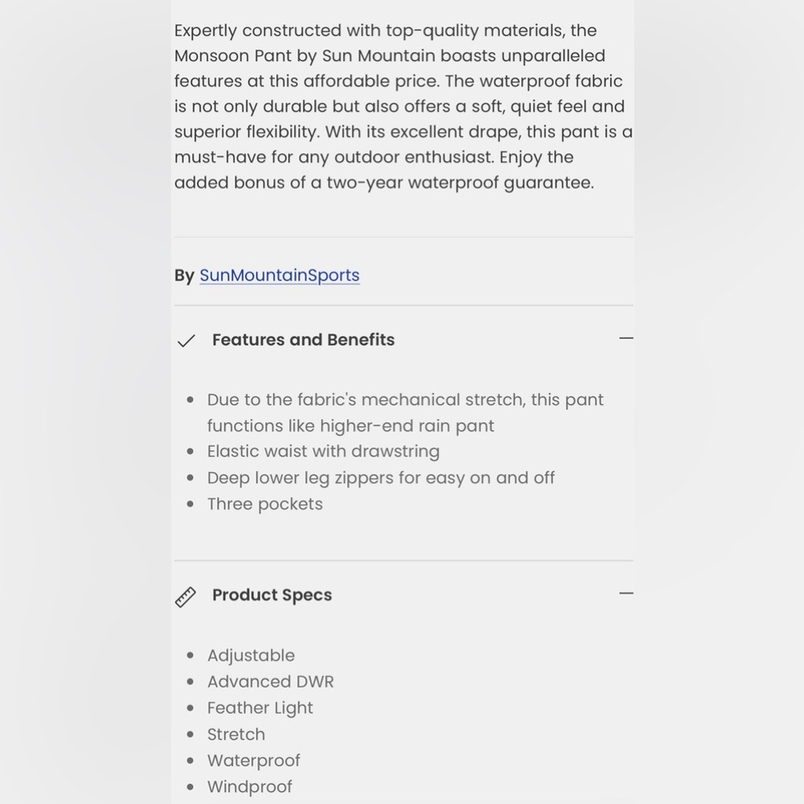Screen dimensions: 804x804
Task: Select the 'Adjustable' spec item
Action: 251,655
